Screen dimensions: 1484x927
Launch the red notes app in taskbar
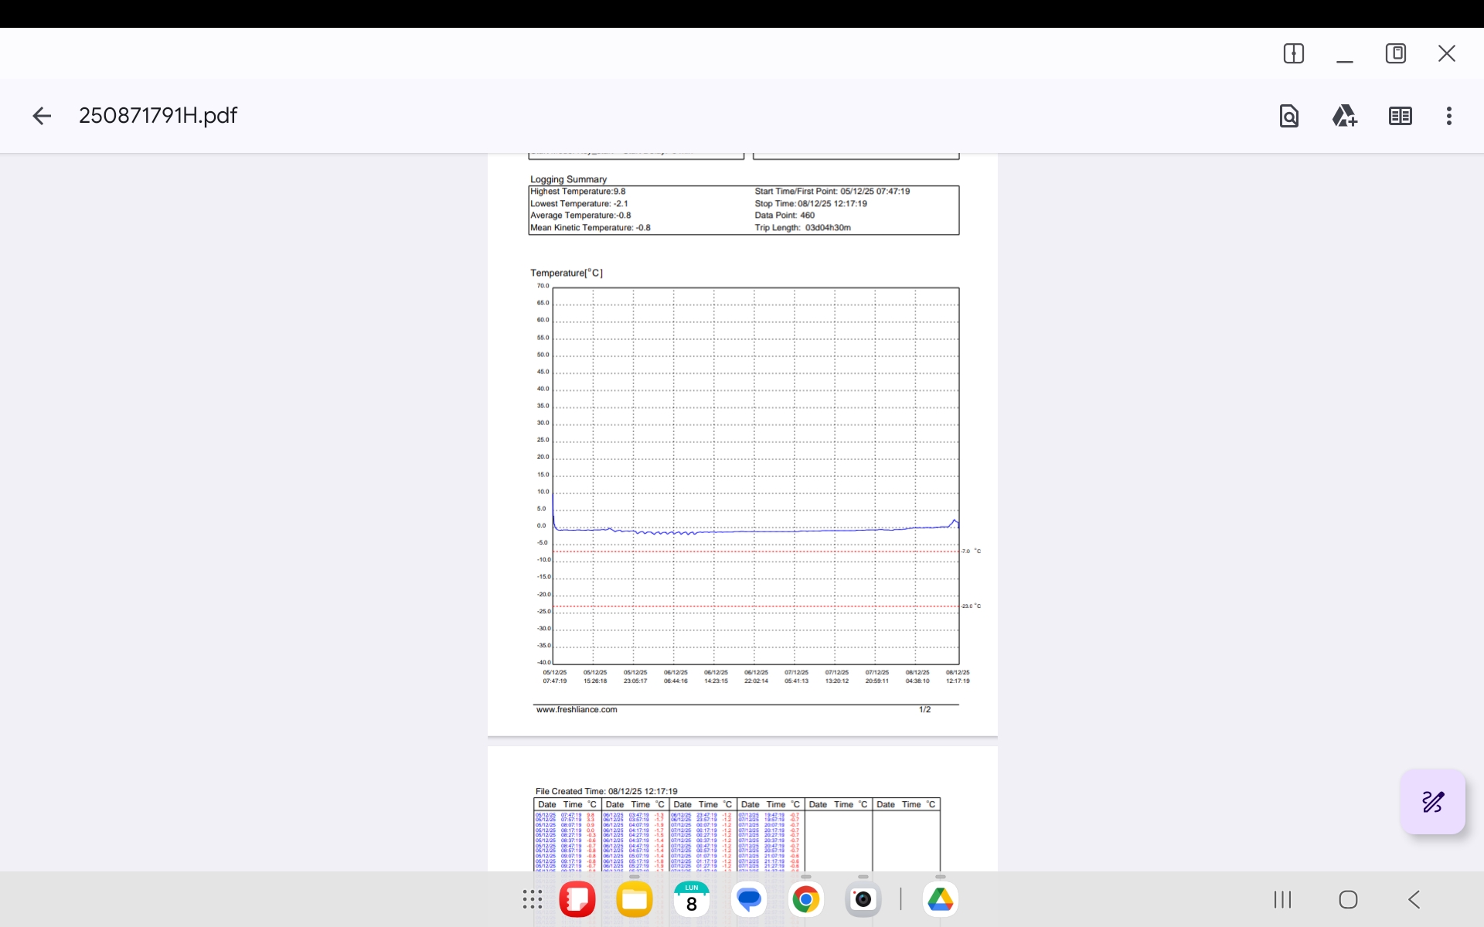click(577, 899)
